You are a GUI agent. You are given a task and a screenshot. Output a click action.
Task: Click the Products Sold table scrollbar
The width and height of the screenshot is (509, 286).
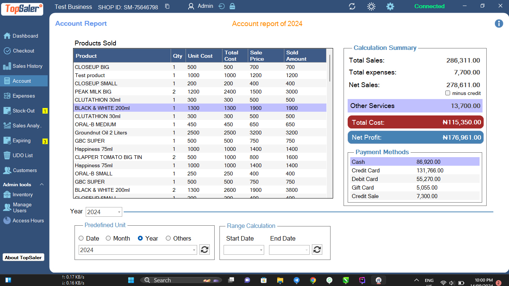click(x=330, y=68)
